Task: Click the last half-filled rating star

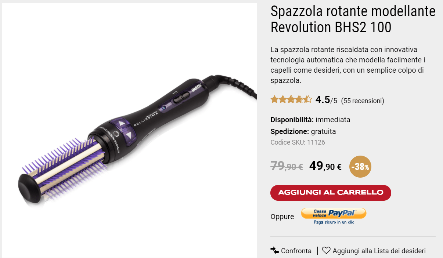Action: coord(308,99)
